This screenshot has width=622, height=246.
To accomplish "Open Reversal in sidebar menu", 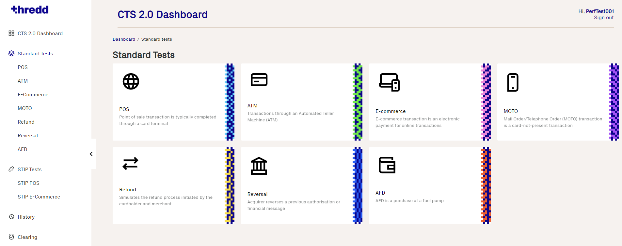I will [28, 135].
